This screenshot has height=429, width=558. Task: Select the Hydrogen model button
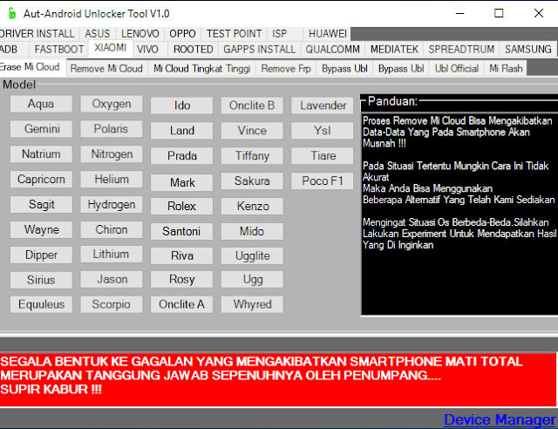coord(112,204)
